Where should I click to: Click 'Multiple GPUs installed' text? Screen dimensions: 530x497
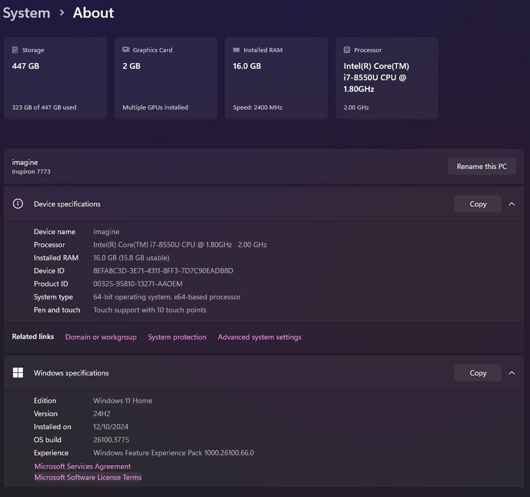pyautogui.click(x=155, y=107)
